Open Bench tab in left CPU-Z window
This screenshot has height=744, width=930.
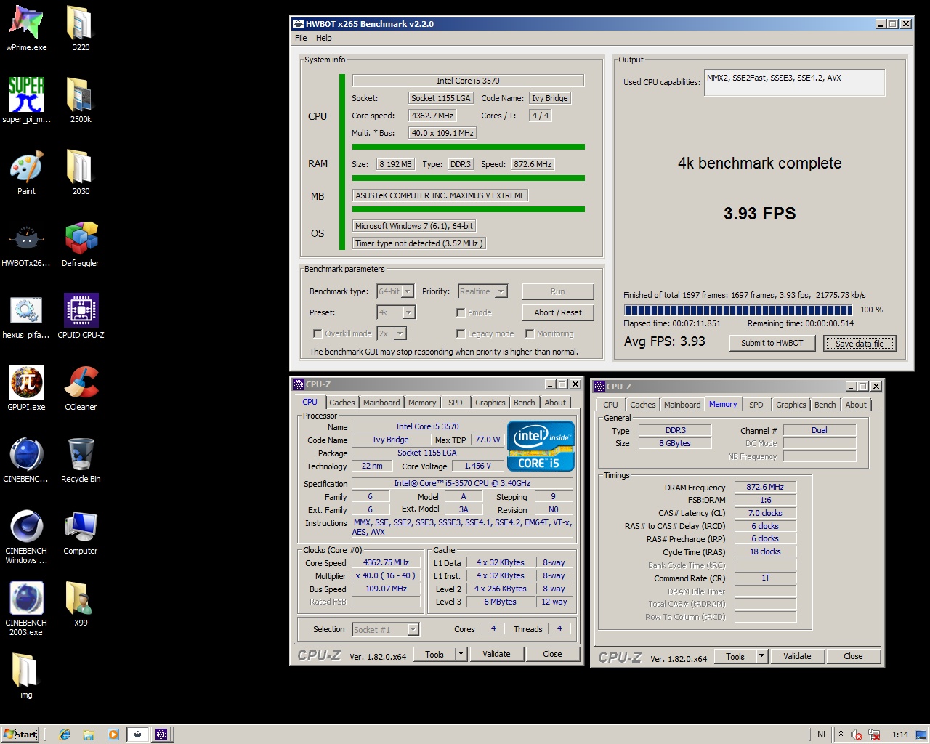point(524,403)
